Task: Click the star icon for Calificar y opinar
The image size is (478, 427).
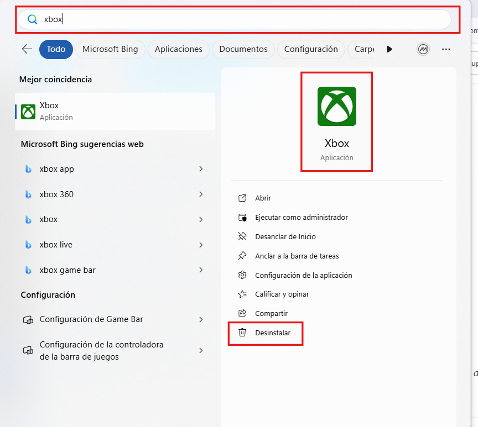Action: pos(242,294)
